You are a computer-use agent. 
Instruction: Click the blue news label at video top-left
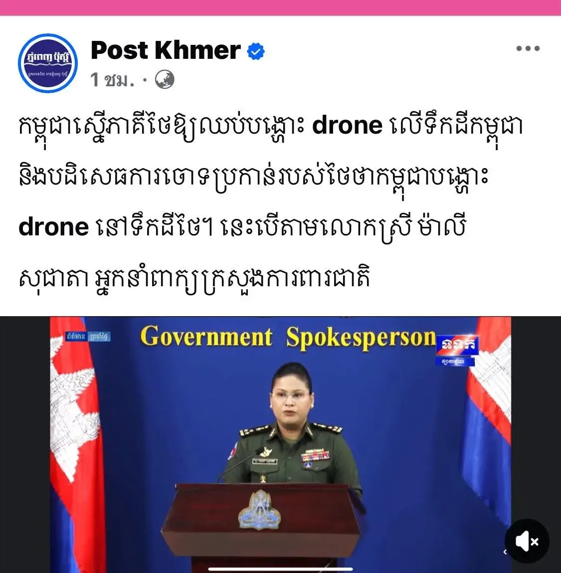(88, 336)
